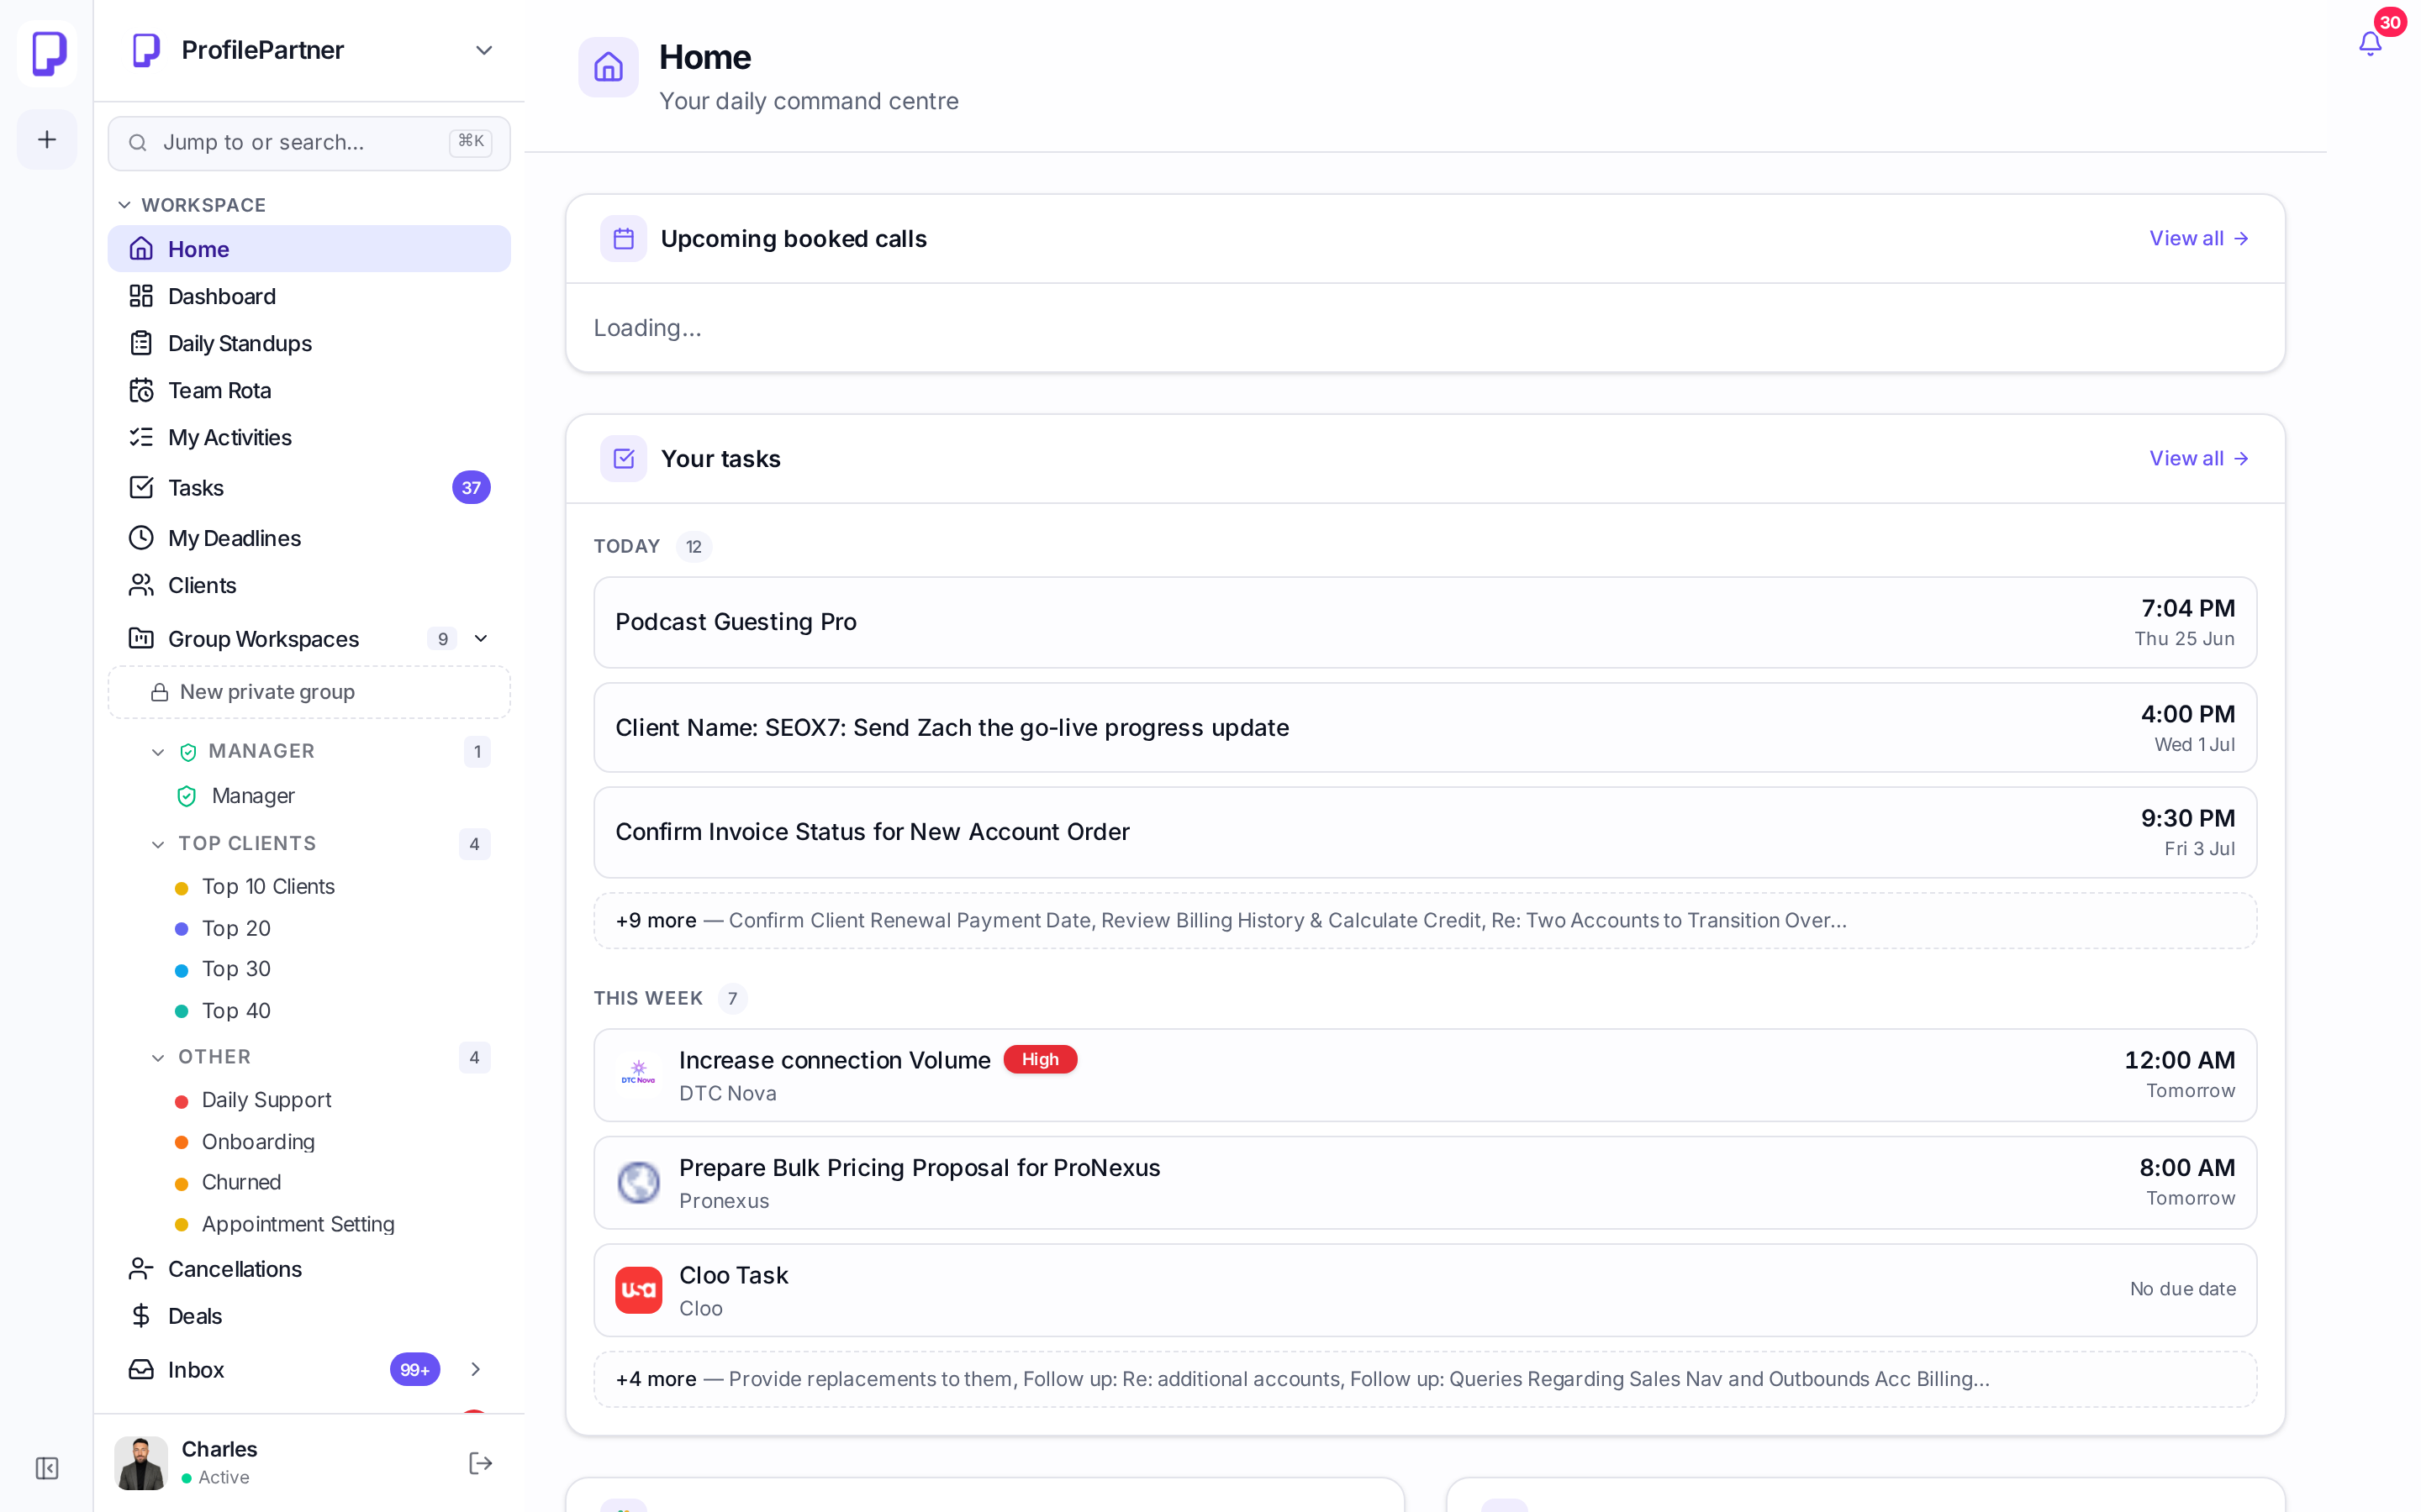Viewport: 2421px width, 1512px height.
Task: Toggle Group Workspaces chevron
Action: 481,638
